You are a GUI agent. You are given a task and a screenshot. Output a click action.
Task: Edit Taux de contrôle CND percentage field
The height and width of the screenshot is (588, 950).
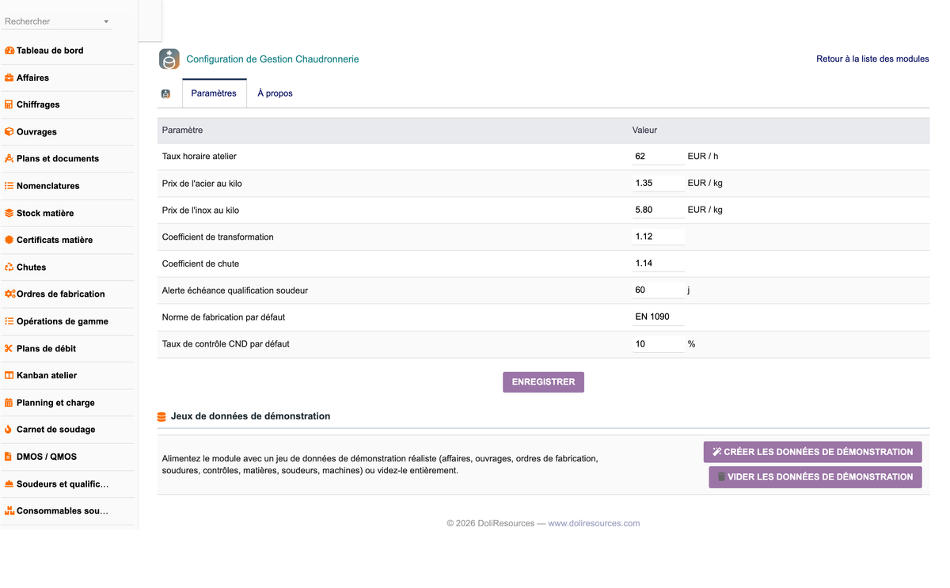point(658,344)
